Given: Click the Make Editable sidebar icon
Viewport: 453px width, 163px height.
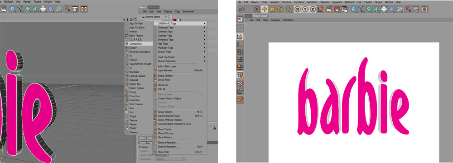Looking at the screenshot, I should [x=240, y=28].
